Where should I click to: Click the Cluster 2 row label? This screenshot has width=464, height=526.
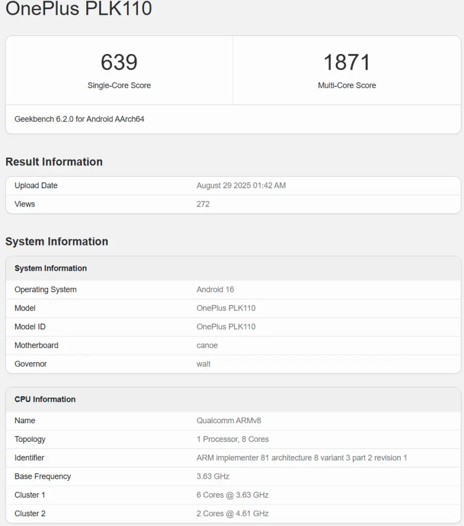[x=30, y=514]
